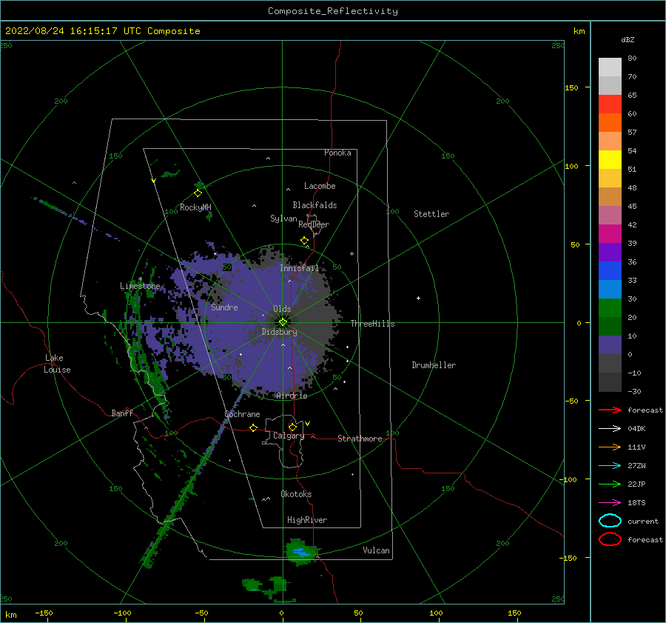Click the Vulcan city label
The width and height of the screenshot is (666, 623).
377,550
